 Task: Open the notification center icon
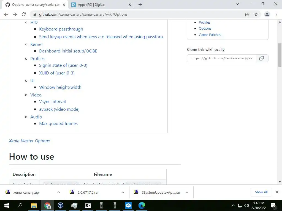[x=273, y=206]
